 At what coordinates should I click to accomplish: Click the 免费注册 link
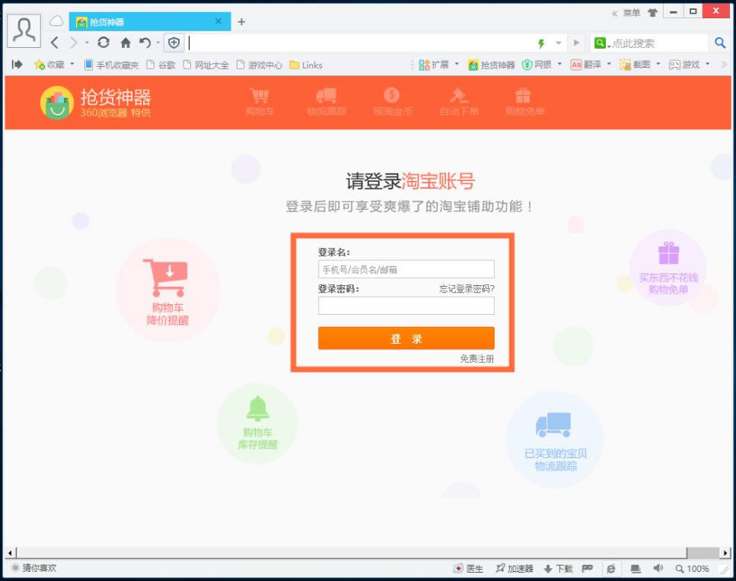point(477,359)
